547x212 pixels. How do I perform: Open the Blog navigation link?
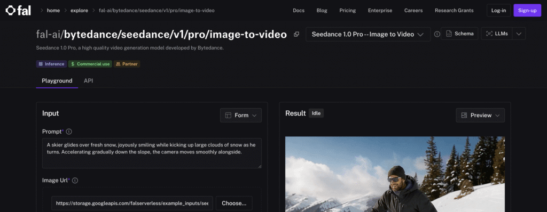pyautogui.click(x=322, y=11)
